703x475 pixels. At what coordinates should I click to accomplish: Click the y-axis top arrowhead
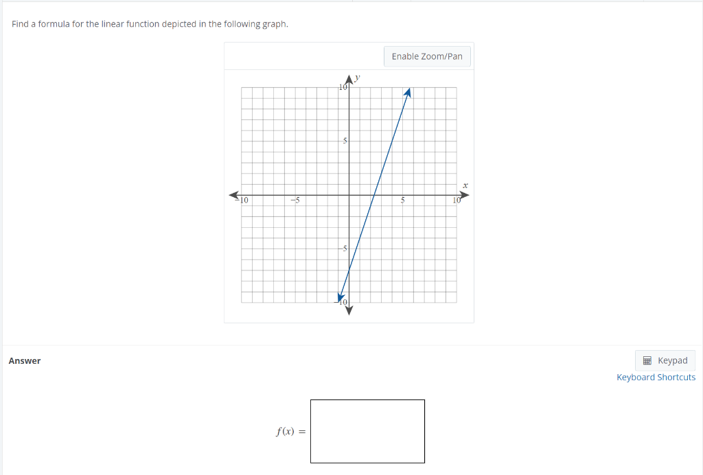coord(349,78)
